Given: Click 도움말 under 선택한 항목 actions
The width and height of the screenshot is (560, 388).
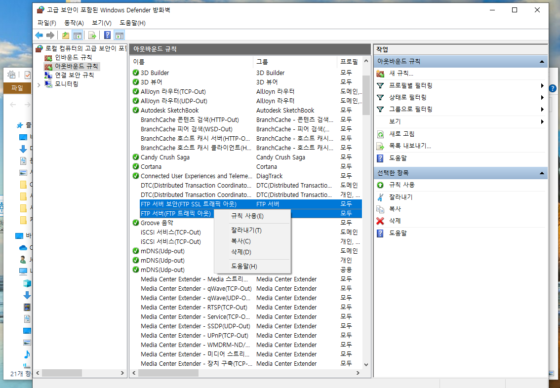Looking at the screenshot, I should pyautogui.click(x=398, y=233).
